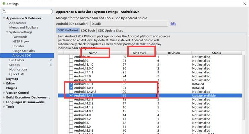Uncheck the Android 4.4.2 checkbox
This screenshot has width=249, height=134.
pyautogui.click(x=71, y=95)
